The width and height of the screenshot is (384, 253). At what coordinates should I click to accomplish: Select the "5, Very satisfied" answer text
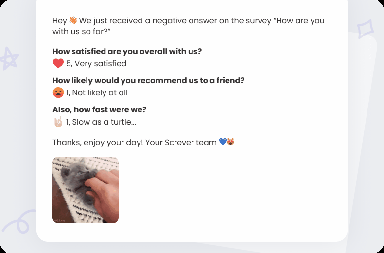(96, 63)
